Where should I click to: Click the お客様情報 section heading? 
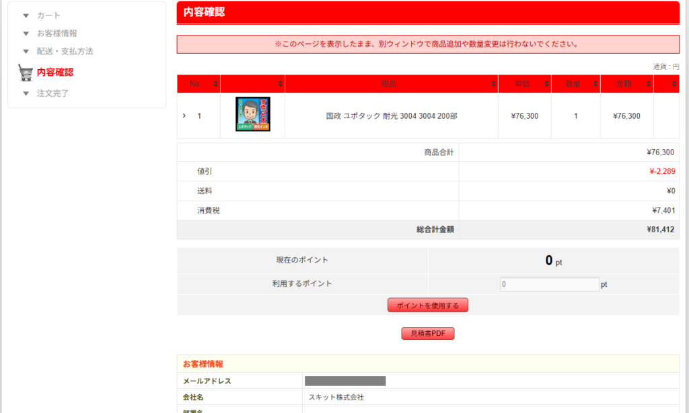pyautogui.click(x=203, y=364)
